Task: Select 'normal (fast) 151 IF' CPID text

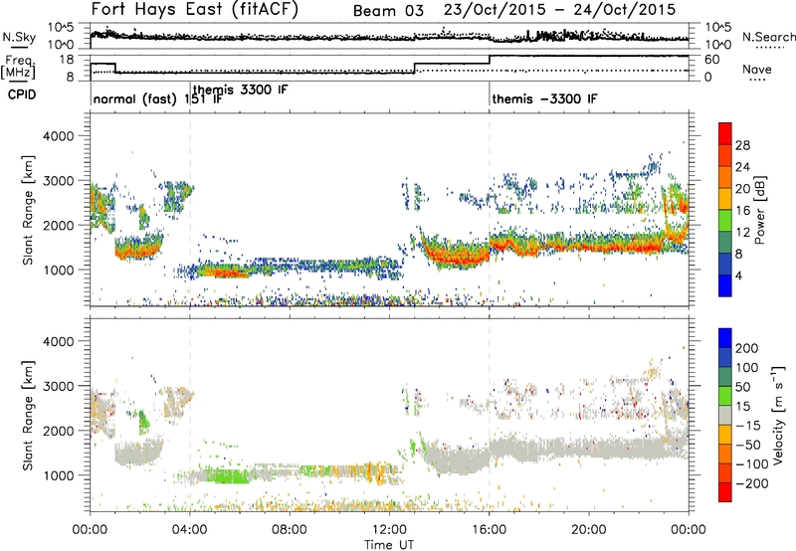Action: pyautogui.click(x=157, y=98)
